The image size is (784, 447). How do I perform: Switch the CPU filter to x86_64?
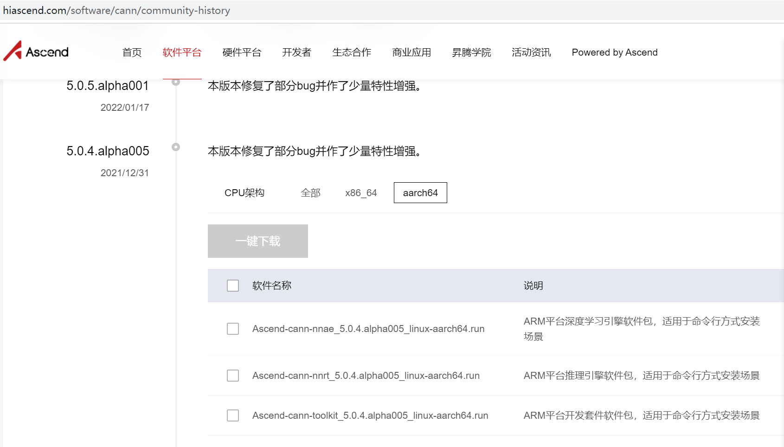(361, 193)
